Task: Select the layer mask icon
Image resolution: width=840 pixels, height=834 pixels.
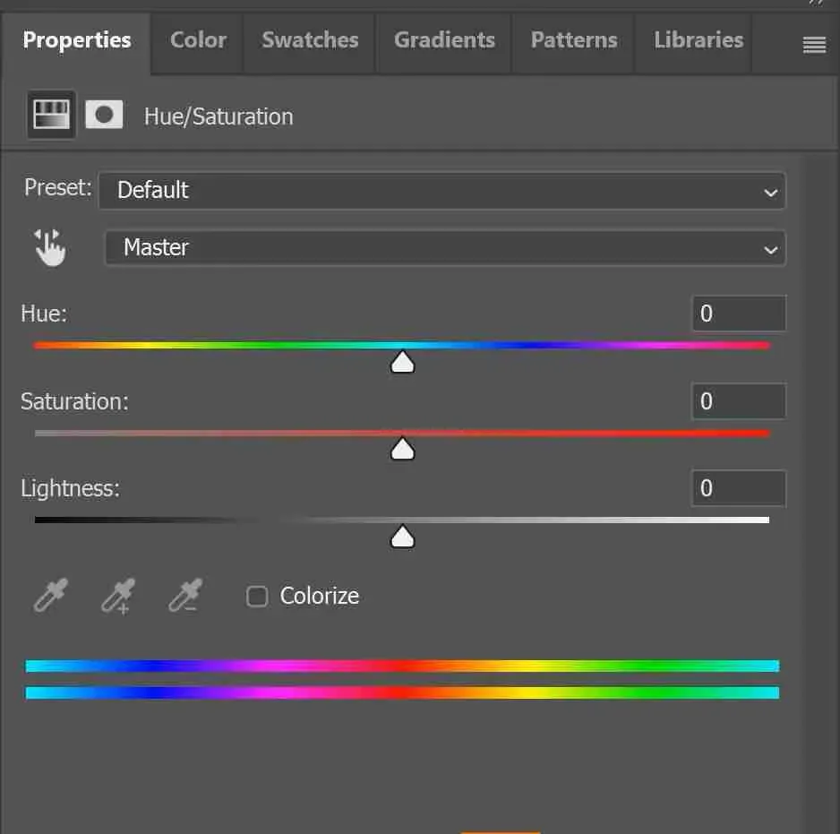Action: pyautogui.click(x=104, y=116)
